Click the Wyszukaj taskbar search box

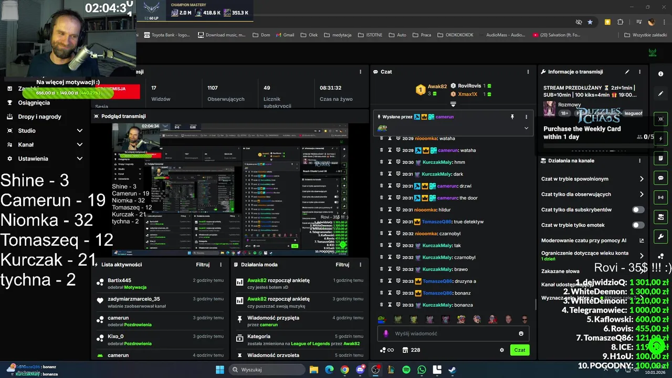[266, 370]
